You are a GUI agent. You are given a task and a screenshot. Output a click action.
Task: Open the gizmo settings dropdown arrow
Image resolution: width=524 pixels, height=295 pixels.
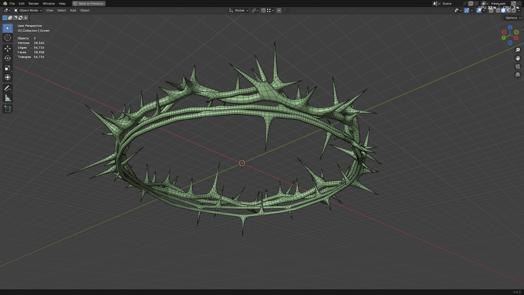pos(472,10)
